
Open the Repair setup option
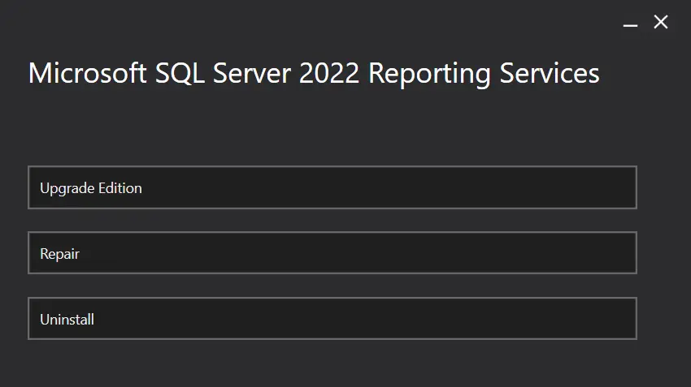pyautogui.click(x=332, y=253)
